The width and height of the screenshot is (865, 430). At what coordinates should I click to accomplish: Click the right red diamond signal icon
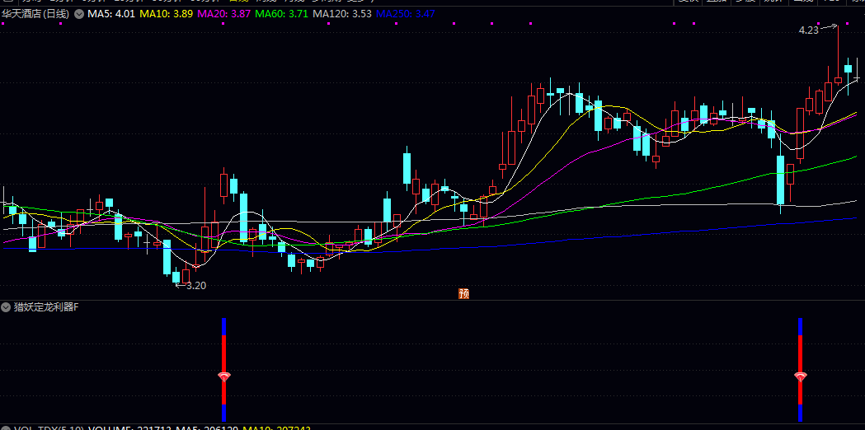coord(801,377)
